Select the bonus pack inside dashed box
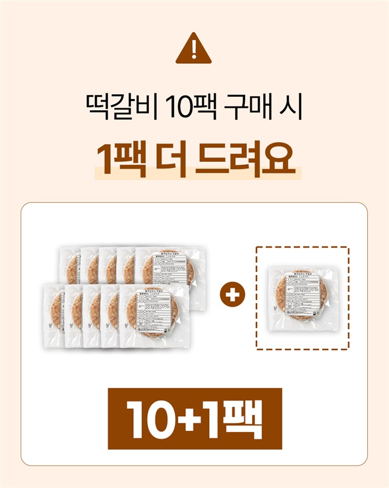This screenshot has height=488, width=389. click(303, 298)
